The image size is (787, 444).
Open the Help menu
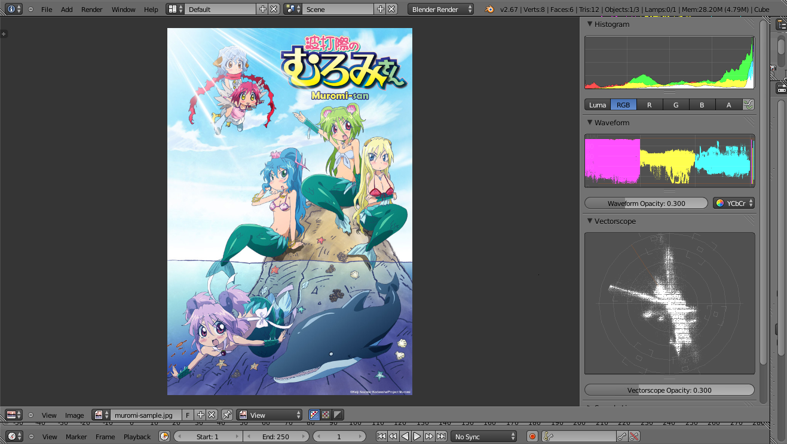pos(151,9)
